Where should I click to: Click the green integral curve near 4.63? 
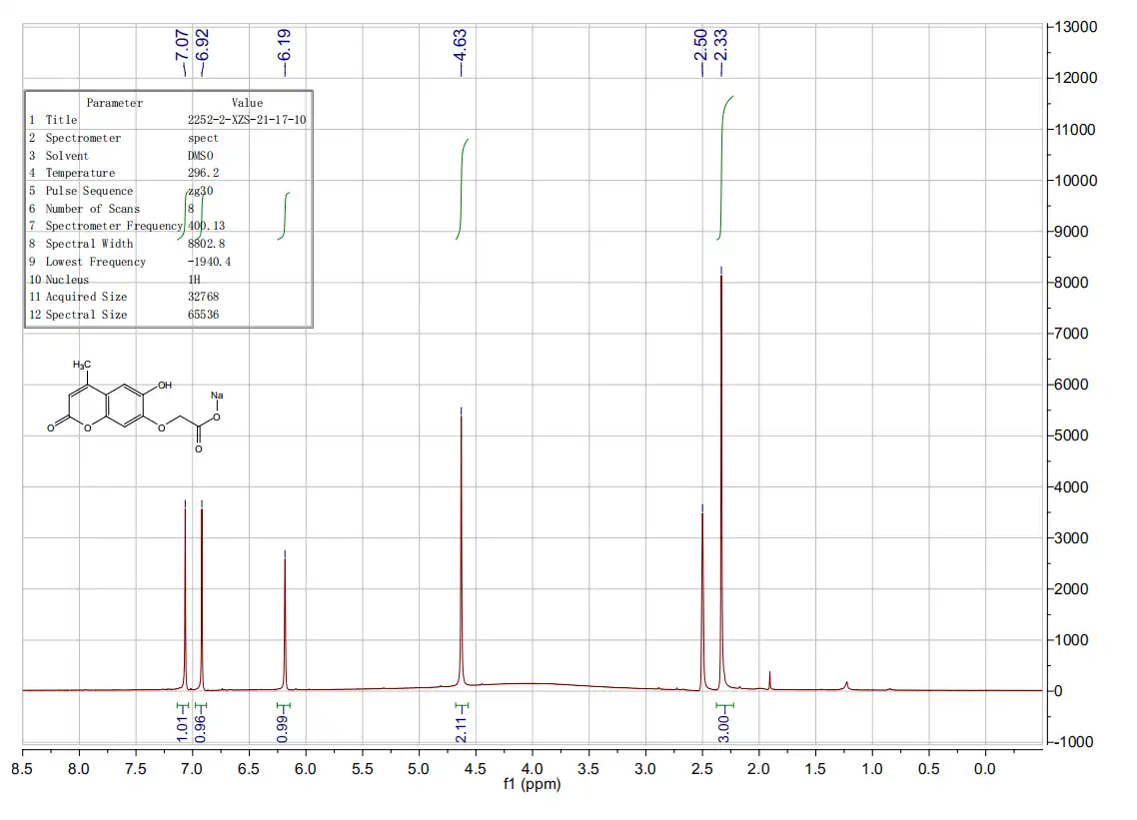461,185
